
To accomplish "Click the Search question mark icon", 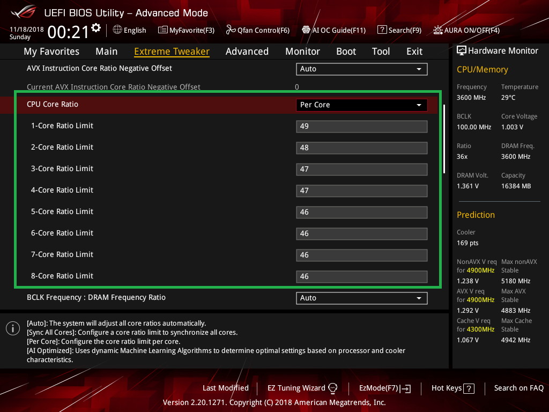I will 382,30.
